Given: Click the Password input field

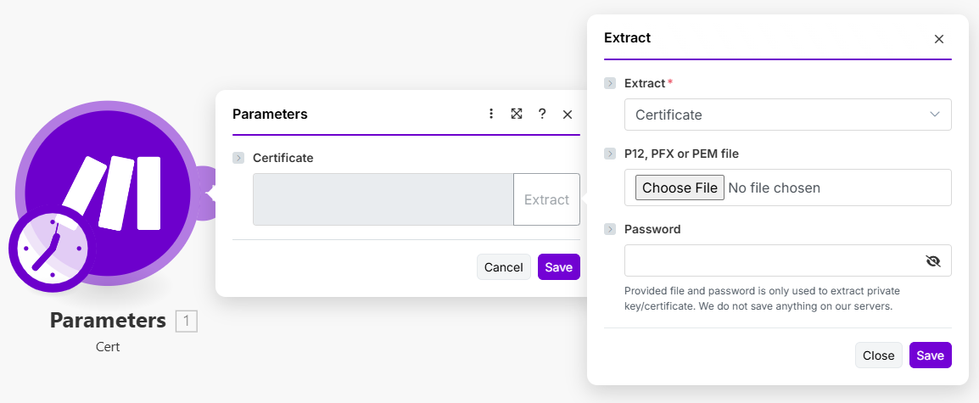Looking at the screenshot, I should [x=772, y=261].
